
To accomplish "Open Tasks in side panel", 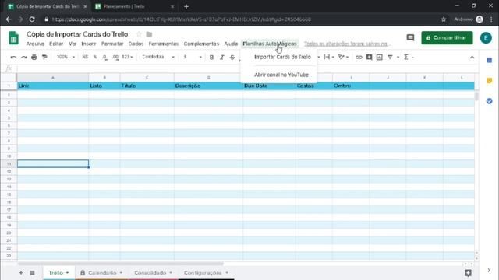I will pos(489,101).
